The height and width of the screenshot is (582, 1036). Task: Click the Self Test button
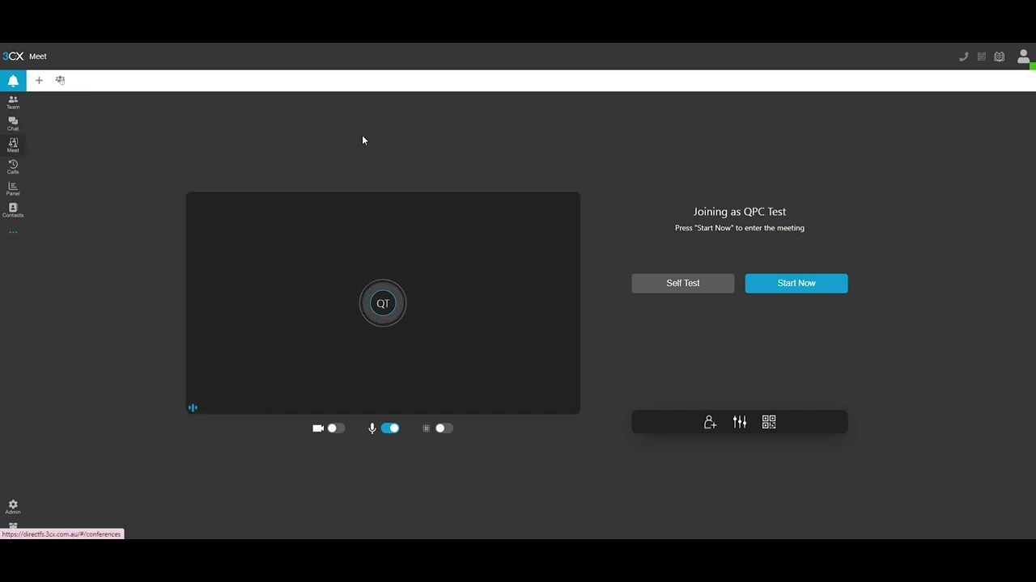[x=682, y=283]
